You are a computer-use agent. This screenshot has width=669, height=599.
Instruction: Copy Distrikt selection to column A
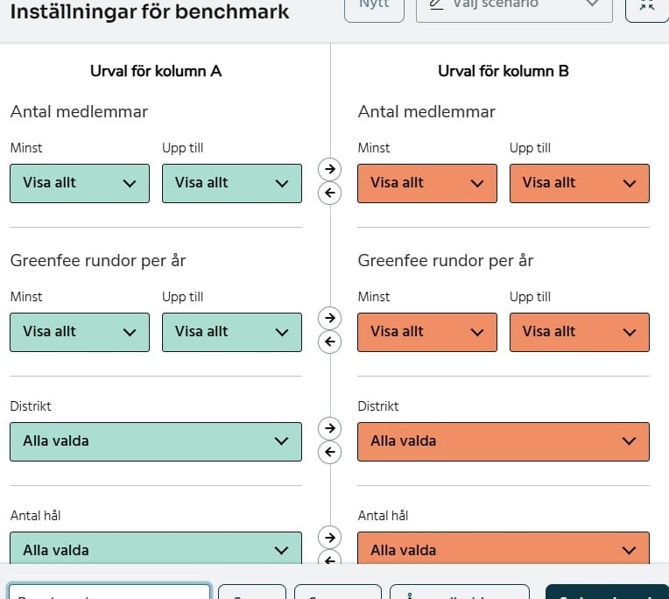pos(329,452)
